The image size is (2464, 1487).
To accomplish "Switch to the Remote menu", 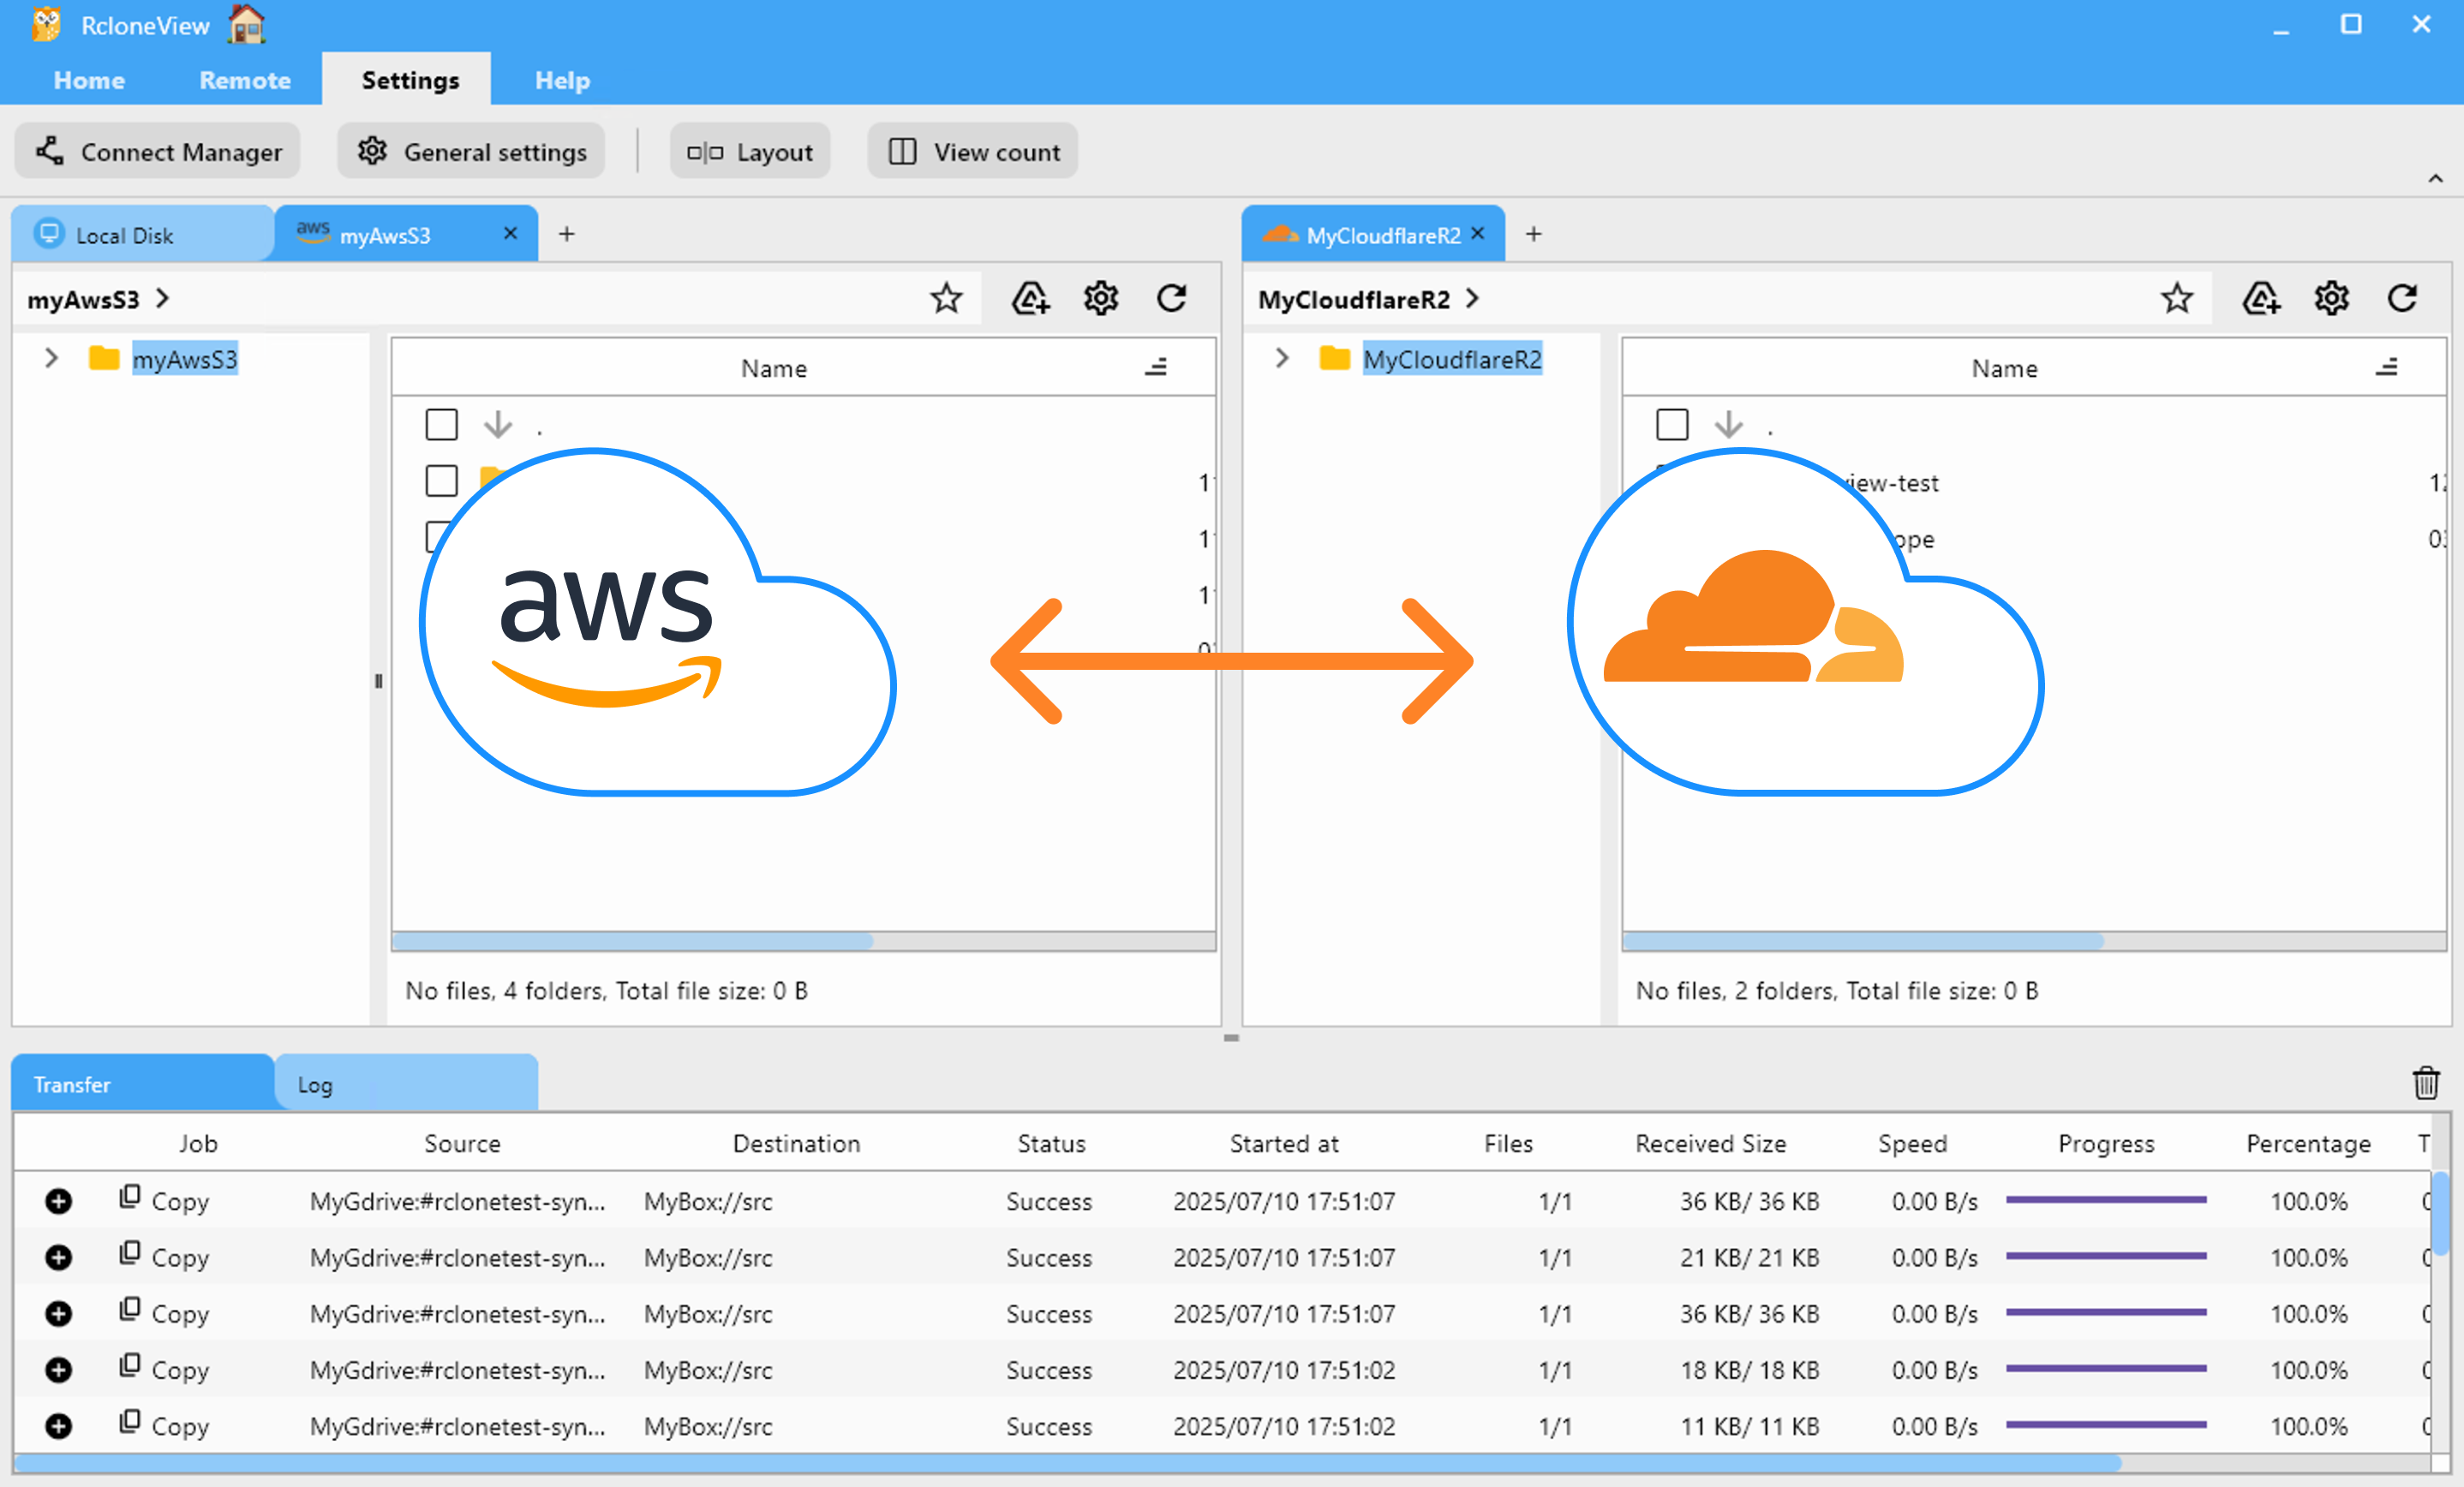I will click(243, 80).
